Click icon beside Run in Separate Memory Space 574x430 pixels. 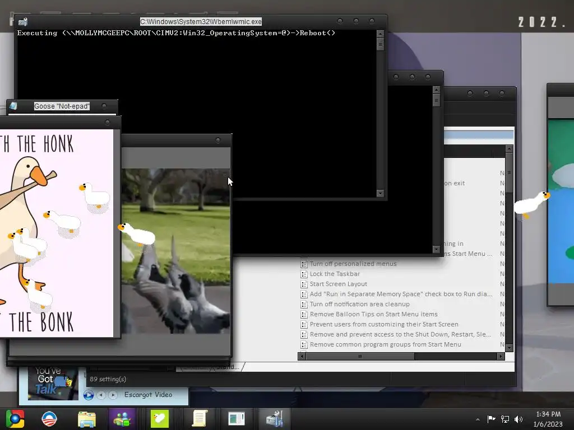[304, 294]
